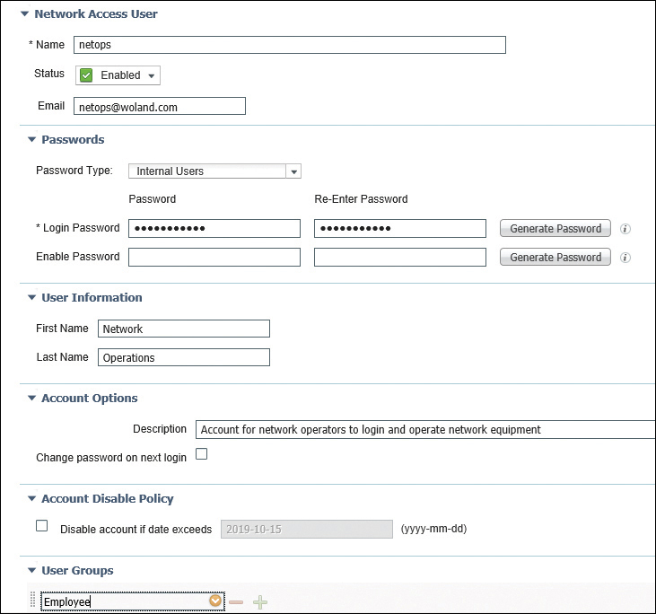The height and width of the screenshot is (614, 656).
Task: Collapse the Passwords section
Action: (31, 140)
